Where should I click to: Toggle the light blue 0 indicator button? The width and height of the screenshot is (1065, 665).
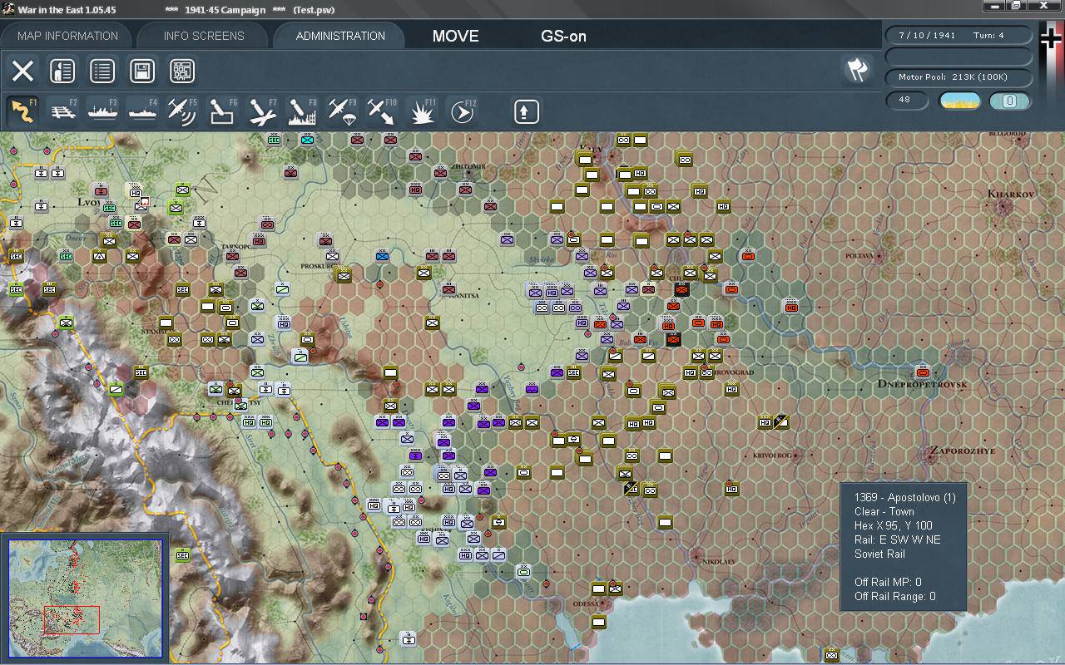[x=1010, y=101]
